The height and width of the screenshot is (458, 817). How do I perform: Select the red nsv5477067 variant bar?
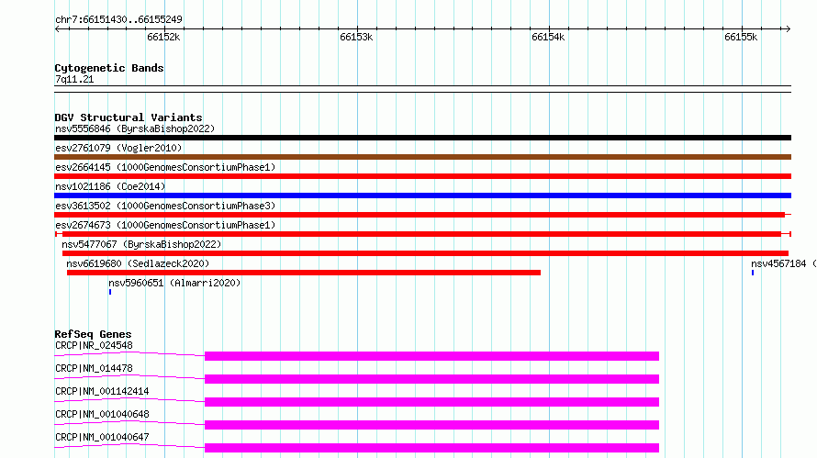point(425,253)
